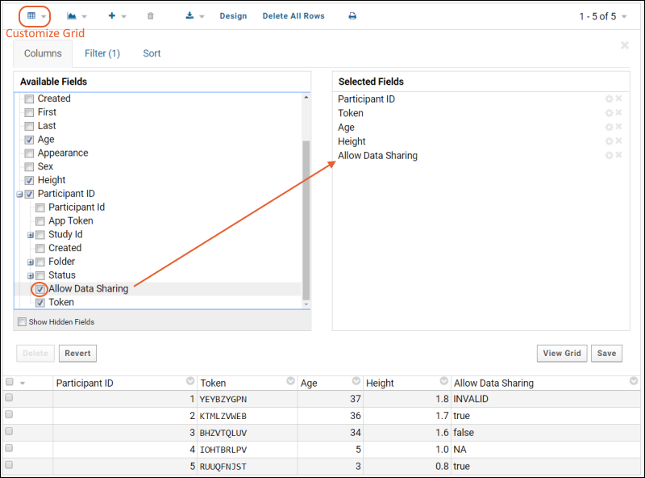Open settings gear for Height field
Image resolution: width=645 pixels, height=478 pixels.
610,141
